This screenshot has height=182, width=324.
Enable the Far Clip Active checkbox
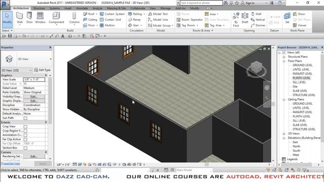(25, 140)
